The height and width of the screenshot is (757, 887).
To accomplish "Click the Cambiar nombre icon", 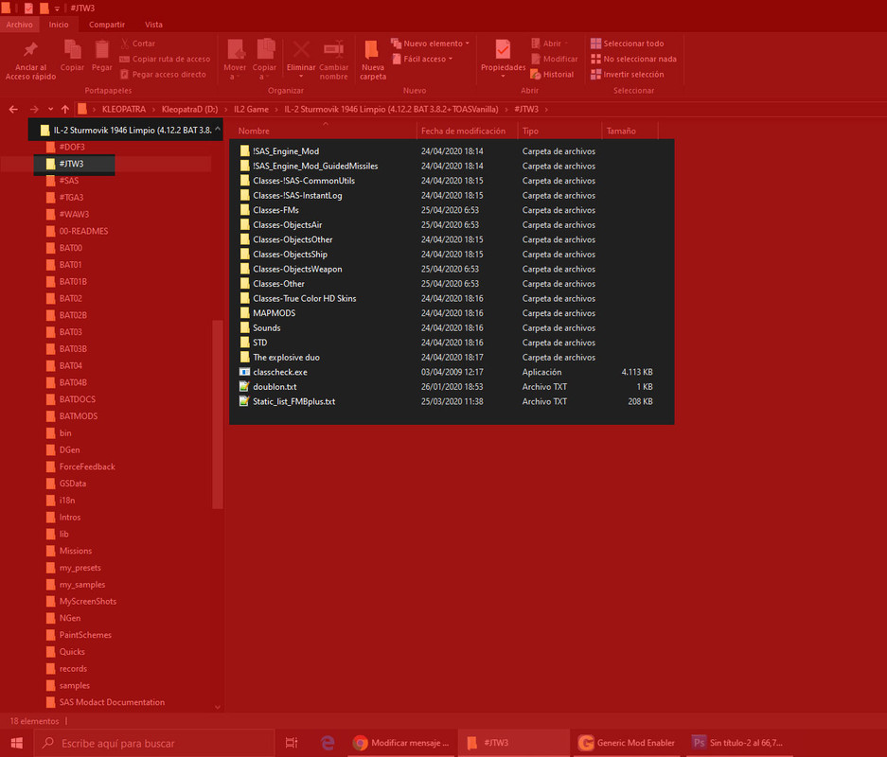I will (x=334, y=49).
